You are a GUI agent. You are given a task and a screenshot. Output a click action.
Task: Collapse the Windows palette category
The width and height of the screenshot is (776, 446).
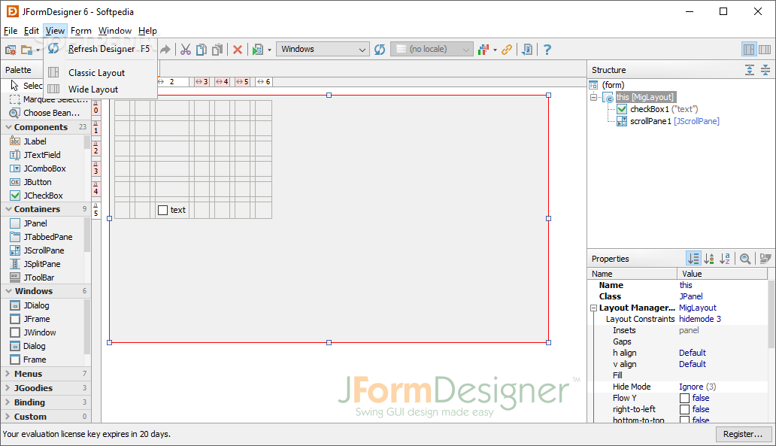point(8,291)
